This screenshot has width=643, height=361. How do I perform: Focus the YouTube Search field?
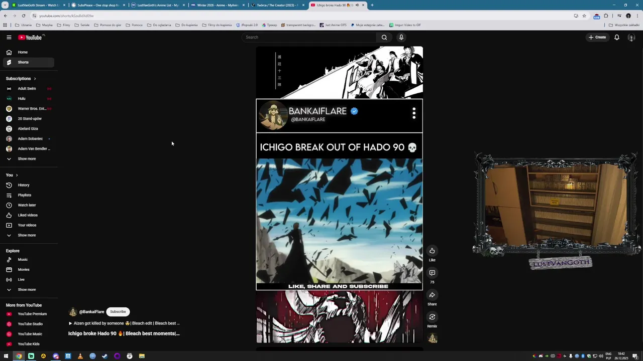309,37
